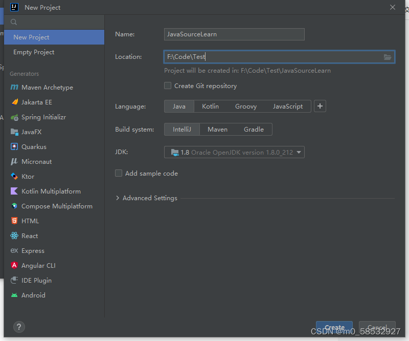Viewport: 409px width, 341px height.
Task: Click the Compose Multiplatform icon
Action: 14,206
